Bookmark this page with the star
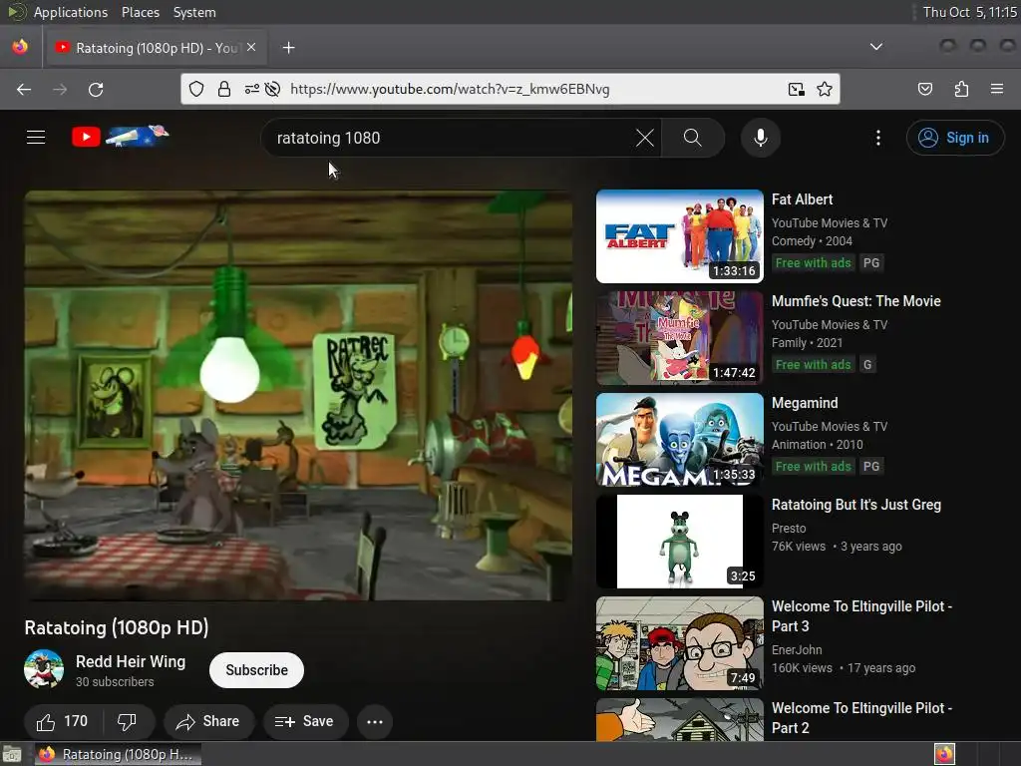The height and width of the screenshot is (766, 1021). [x=825, y=89]
